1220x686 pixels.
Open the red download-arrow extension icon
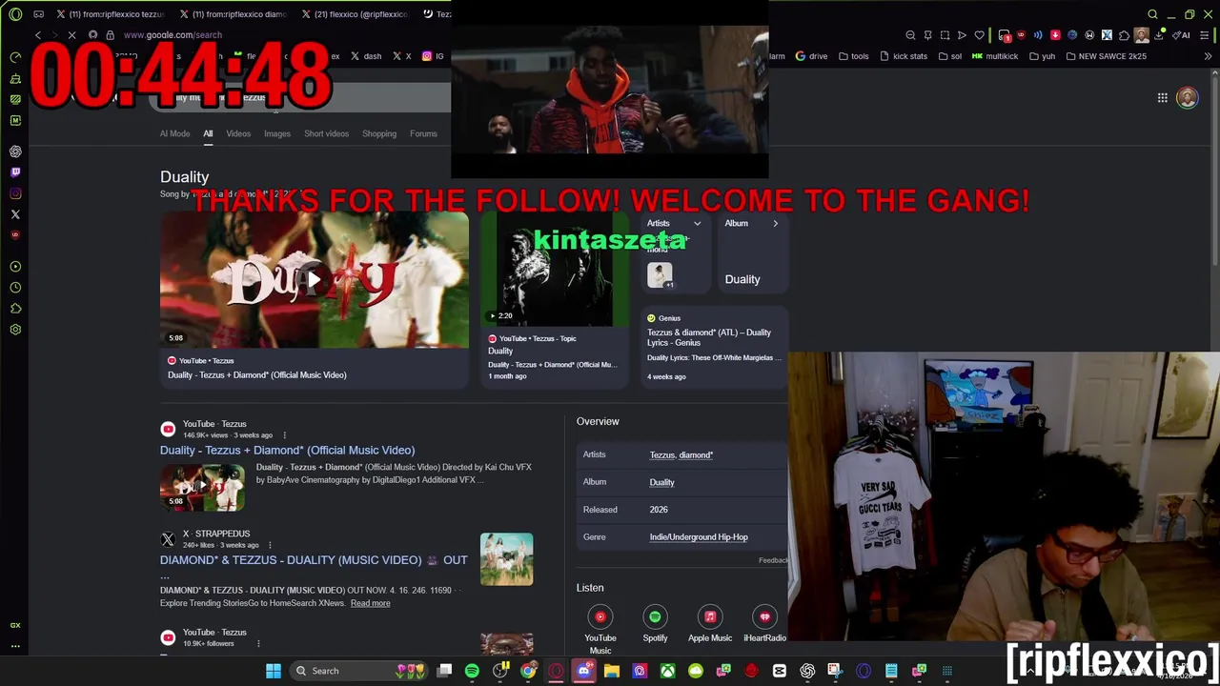pos(1055,35)
